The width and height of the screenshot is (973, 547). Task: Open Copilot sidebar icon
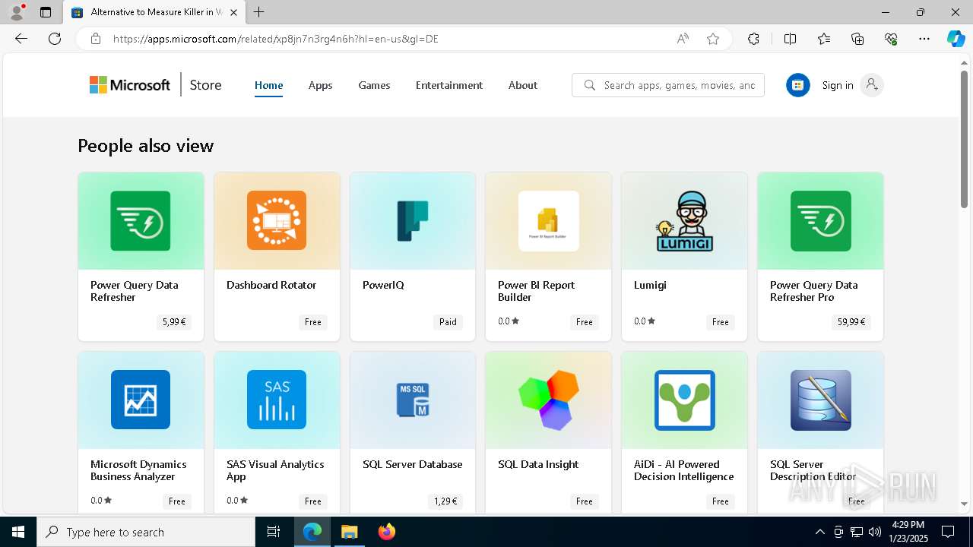click(956, 39)
